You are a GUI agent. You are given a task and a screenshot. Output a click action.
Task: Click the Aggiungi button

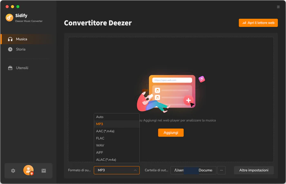point(171,132)
